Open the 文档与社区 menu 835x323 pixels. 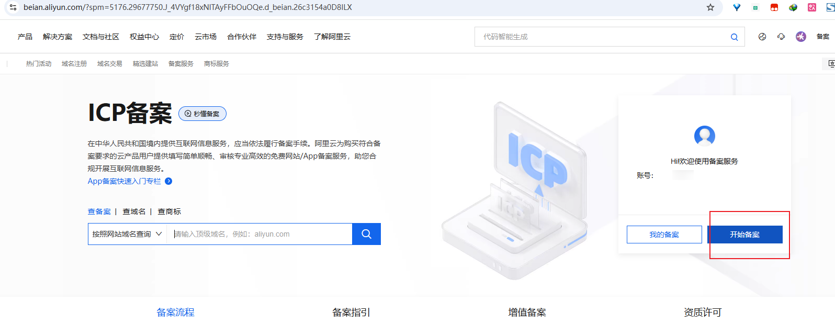(101, 37)
